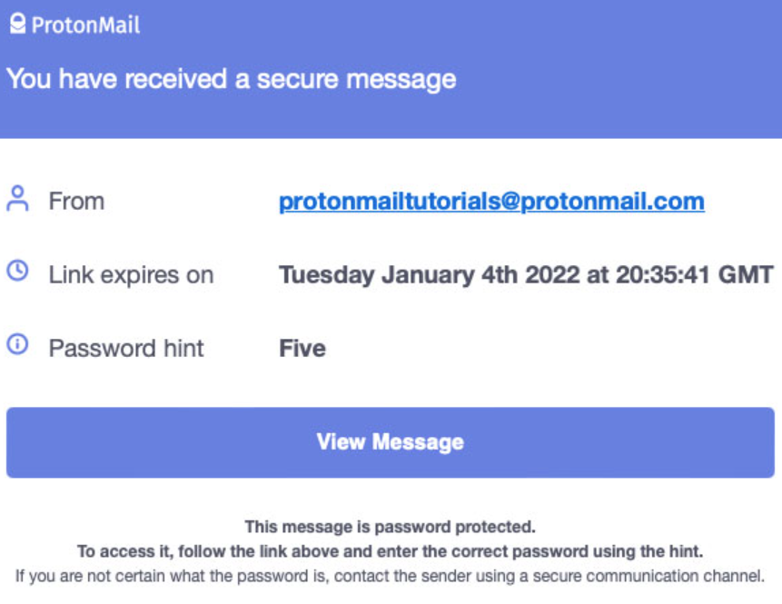Click the protonmail.com domain part of sender link
Viewport: 782px width, 604px height.
pyautogui.click(x=613, y=202)
